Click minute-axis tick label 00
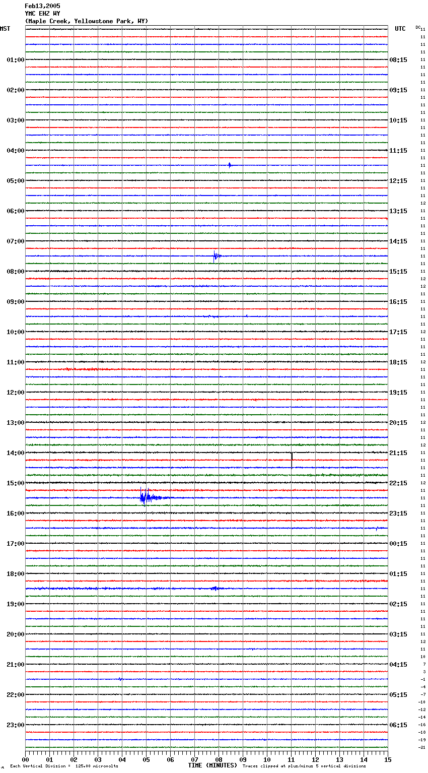Screen dimensions: 428x773 coord(25,759)
